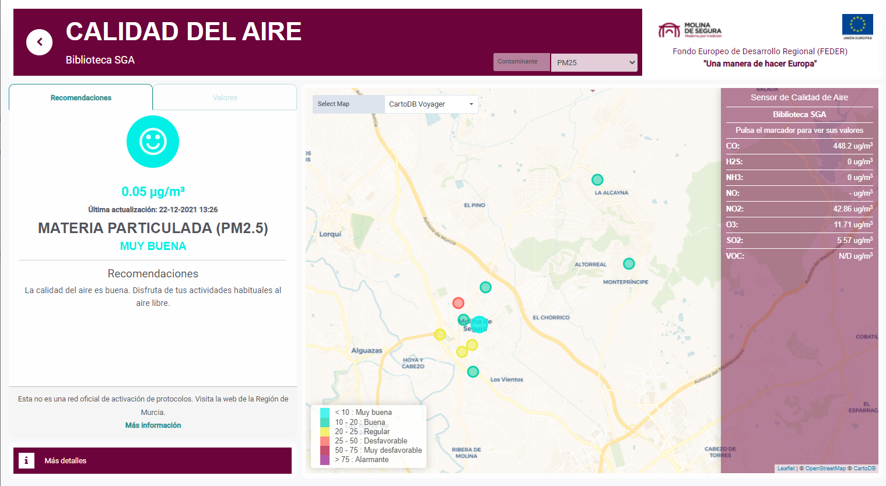886x486 pixels.
Task: Click the NO row label
Action: point(733,193)
